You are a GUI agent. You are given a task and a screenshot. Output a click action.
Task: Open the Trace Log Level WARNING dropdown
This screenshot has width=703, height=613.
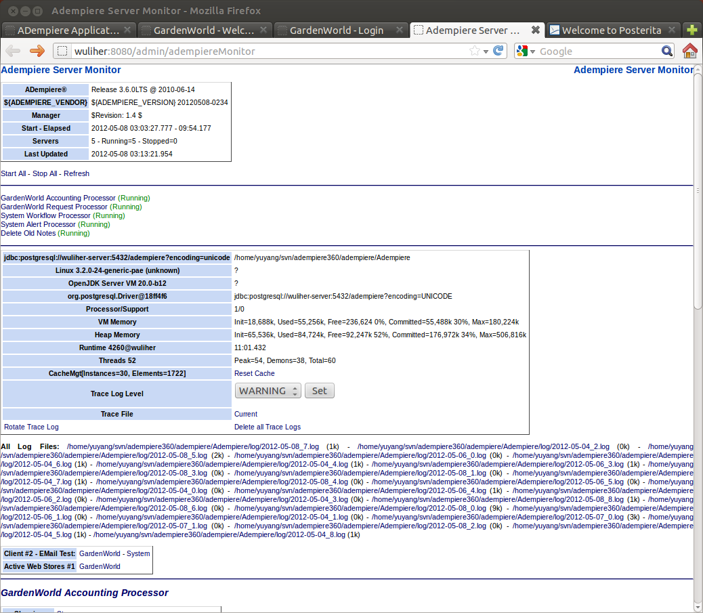coord(268,391)
